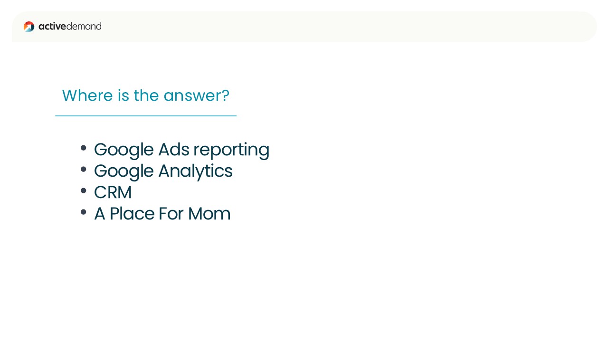Select the bold "active" part of the logo

(x=52, y=26)
